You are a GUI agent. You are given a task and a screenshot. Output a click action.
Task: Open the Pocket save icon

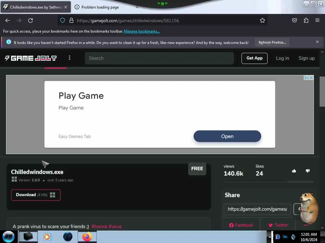[x=294, y=20]
